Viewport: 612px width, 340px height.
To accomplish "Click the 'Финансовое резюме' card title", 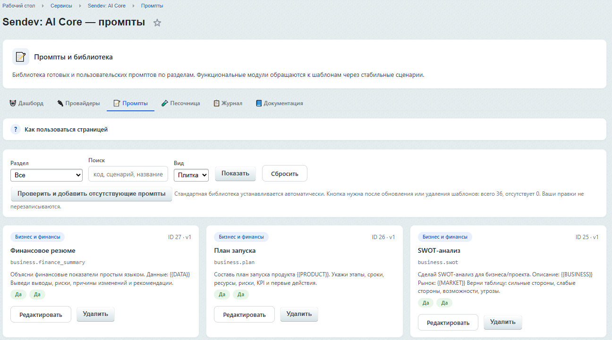I will point(42,250).
